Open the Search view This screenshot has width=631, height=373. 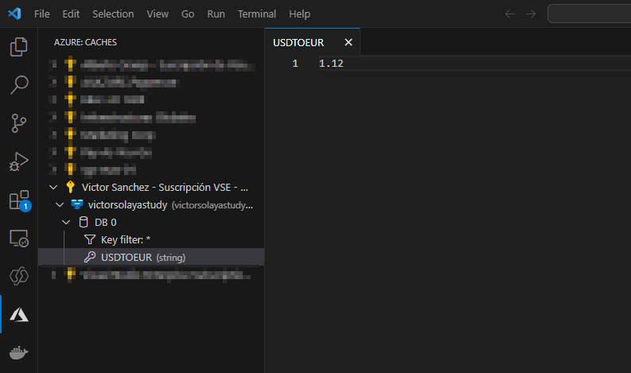[x=18, y=85]
